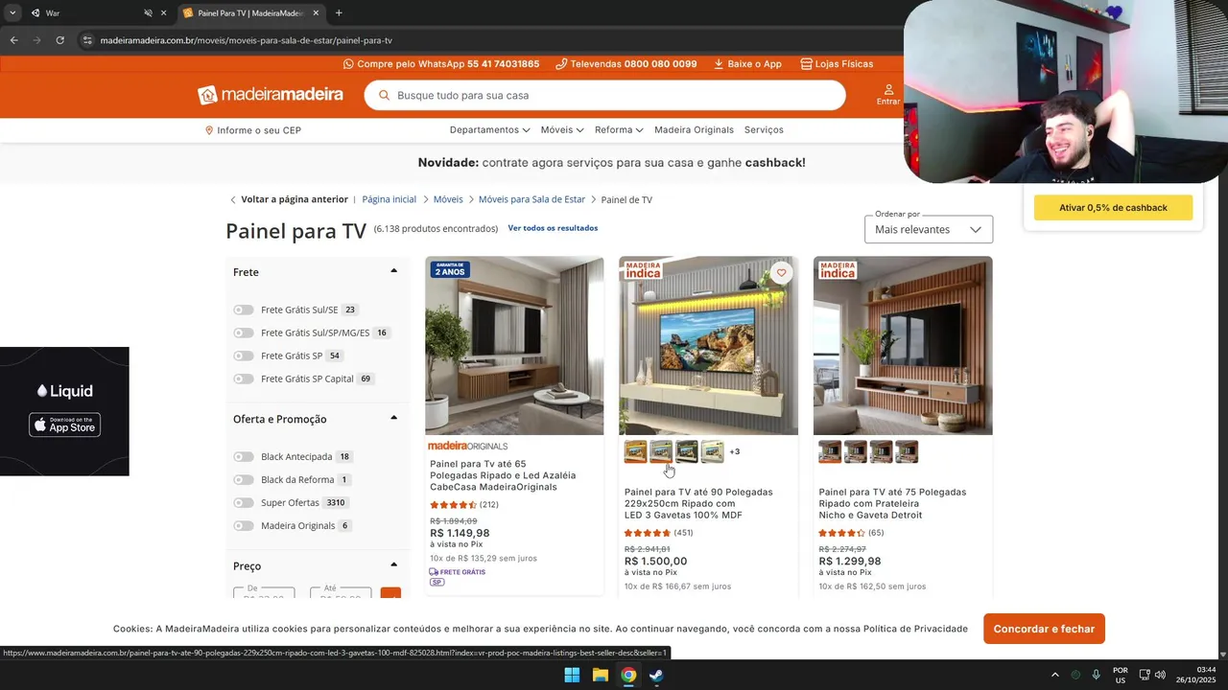Show hidden tray icons chevron
1228x690 pixels.
point(1054,675)
